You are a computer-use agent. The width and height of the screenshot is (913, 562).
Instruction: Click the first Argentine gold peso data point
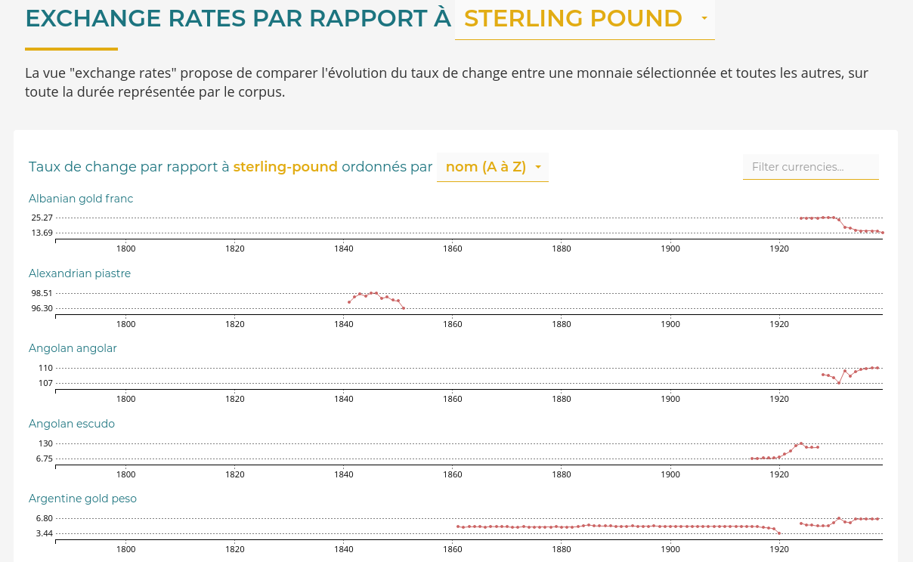[x=458, y=526]
